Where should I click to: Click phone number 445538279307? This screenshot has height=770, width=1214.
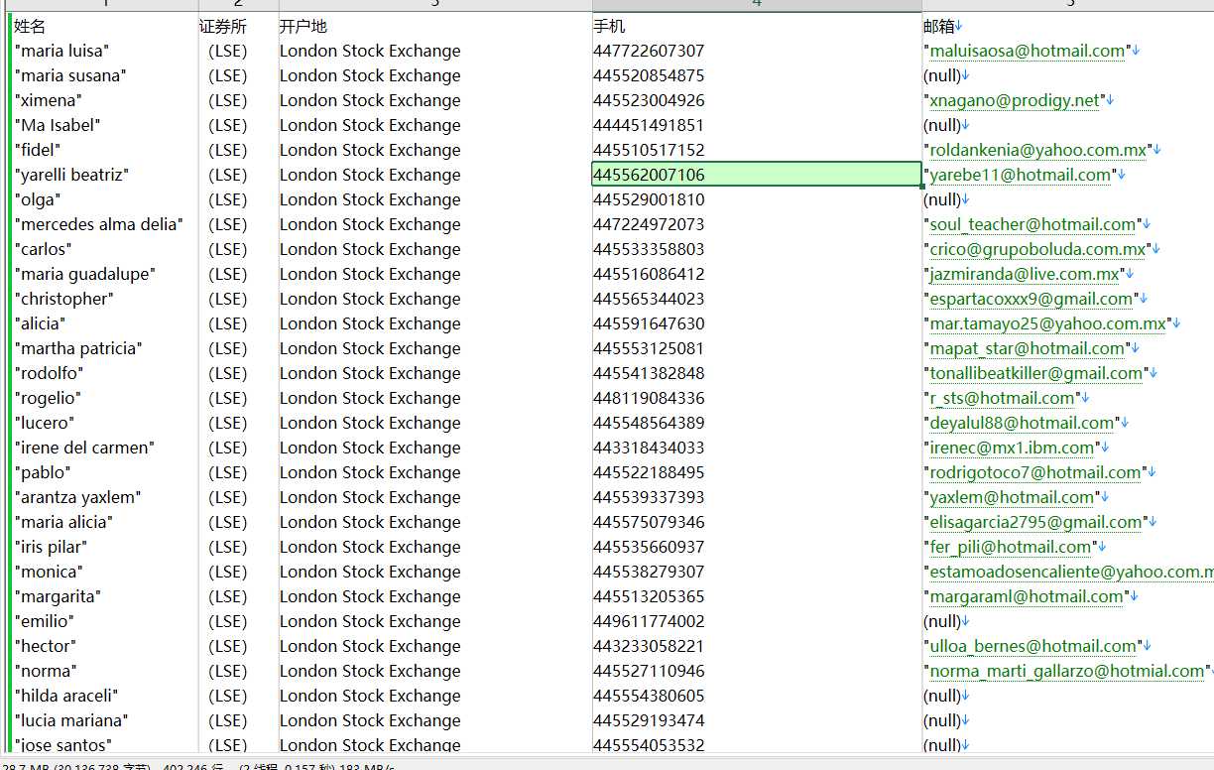point(649,572)
